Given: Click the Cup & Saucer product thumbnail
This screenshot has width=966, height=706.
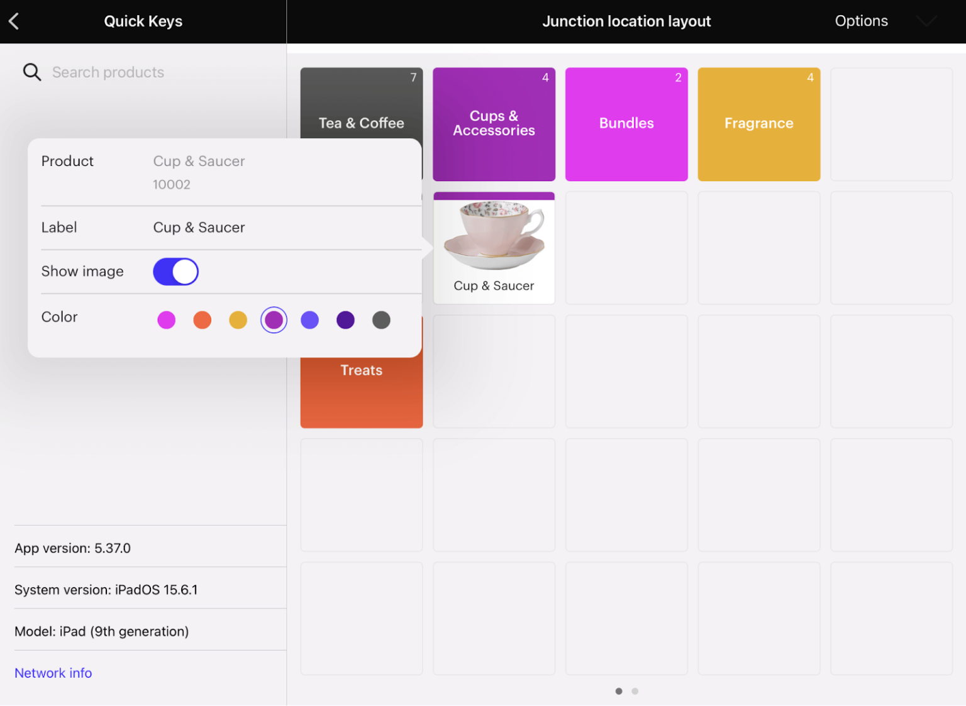Looking at the screenshot, I should pos(494,247).
